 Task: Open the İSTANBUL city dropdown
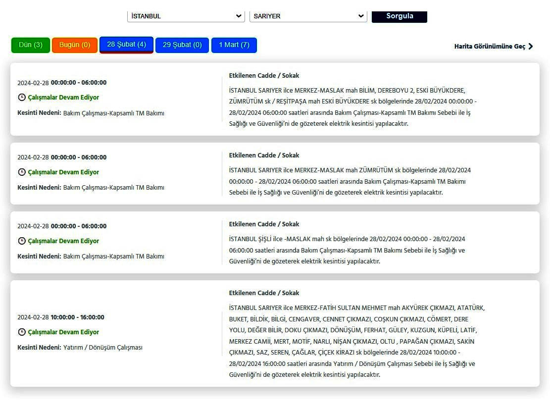(x=186, y=16)
